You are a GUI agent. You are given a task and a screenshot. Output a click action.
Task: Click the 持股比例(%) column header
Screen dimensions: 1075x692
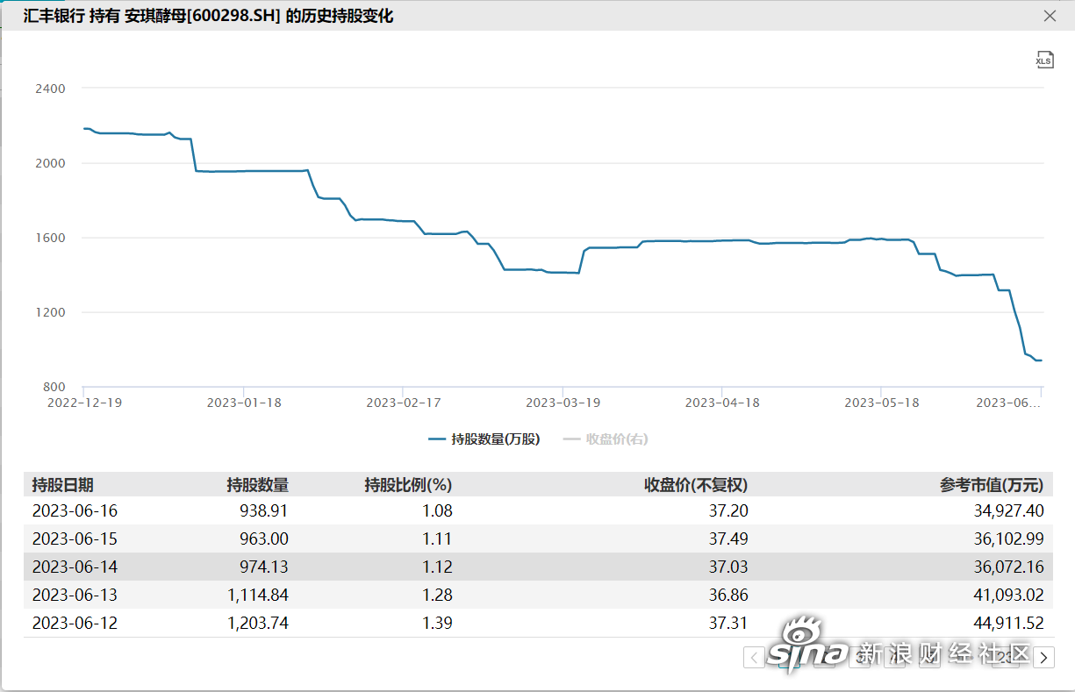(x=408, y=485)
